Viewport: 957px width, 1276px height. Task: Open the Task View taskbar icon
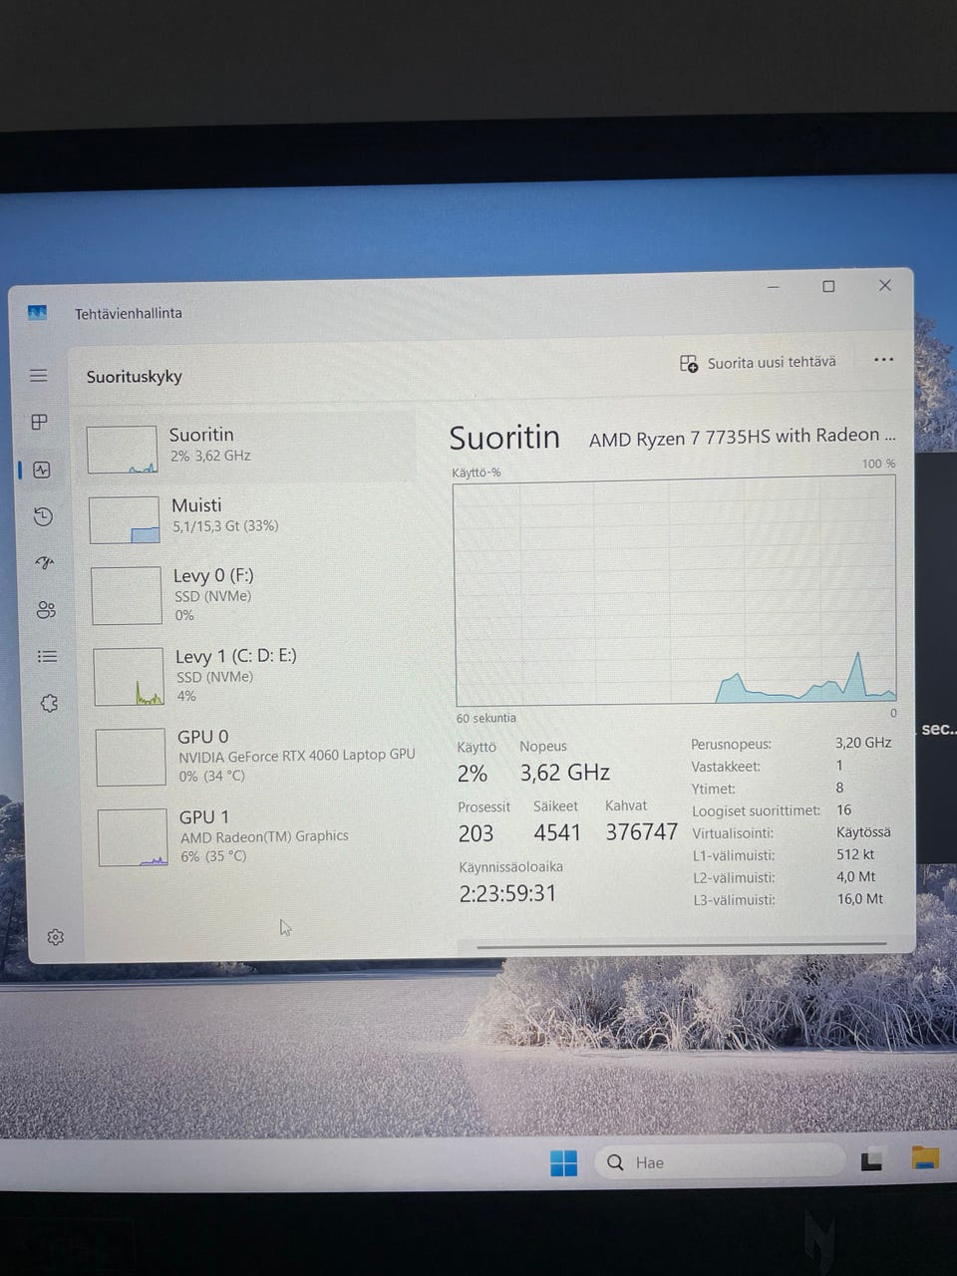click(872, 1160)
